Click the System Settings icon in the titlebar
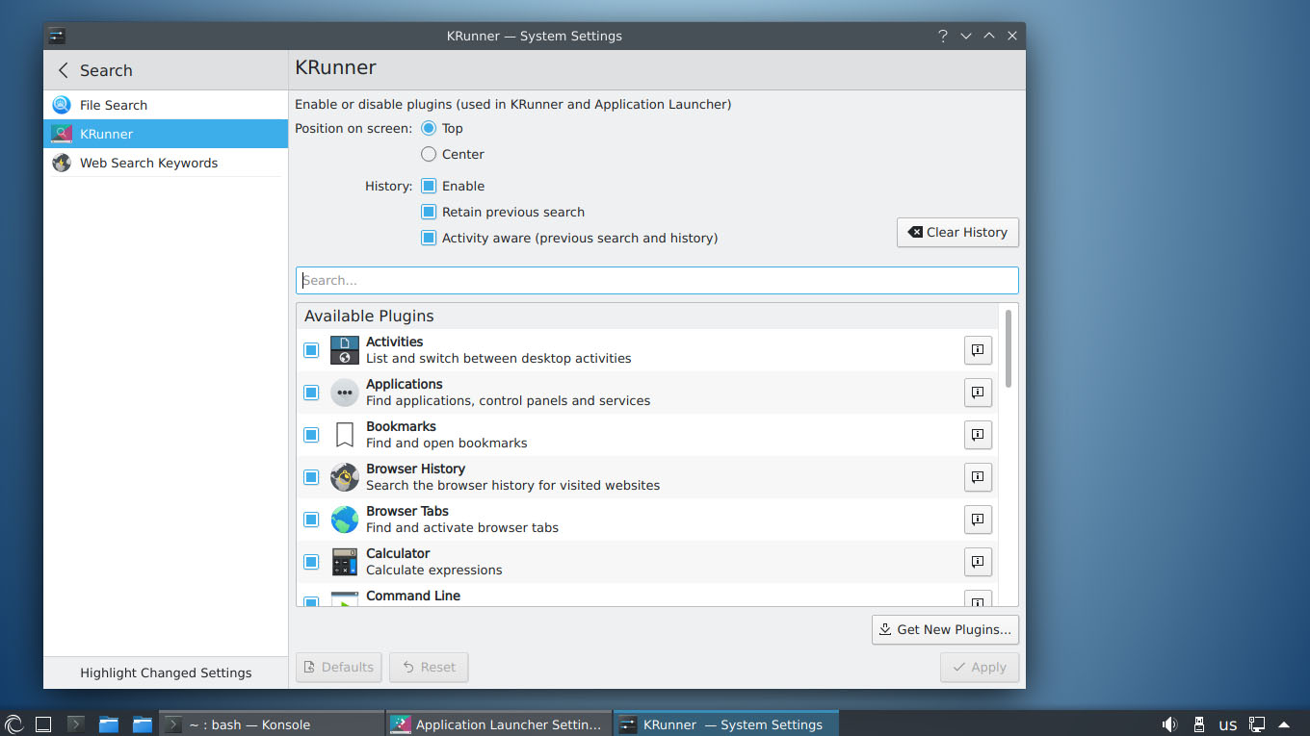The image size is (1310, 736). [x=57, y=36]
